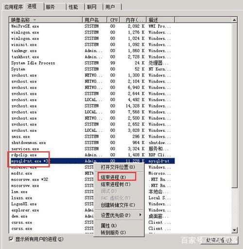Select the System process using 52 K
This screenshot has height=249, width=243.
point(92,69)
